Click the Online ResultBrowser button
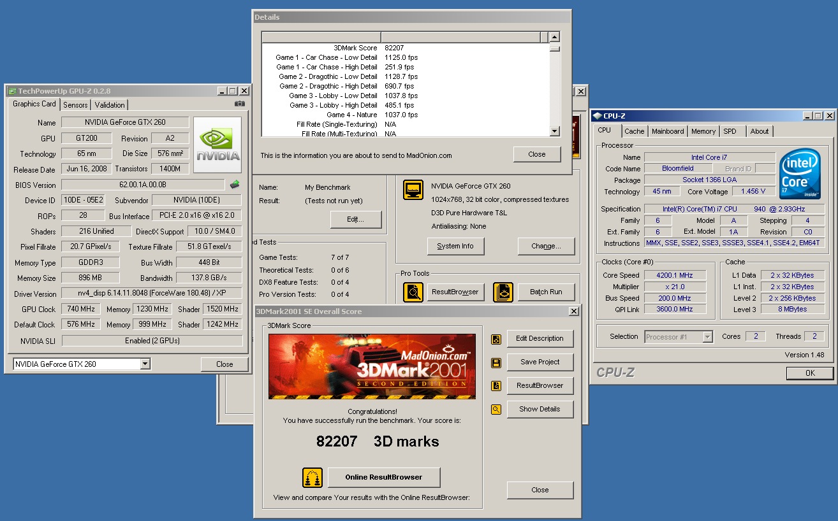 point(384,478)
